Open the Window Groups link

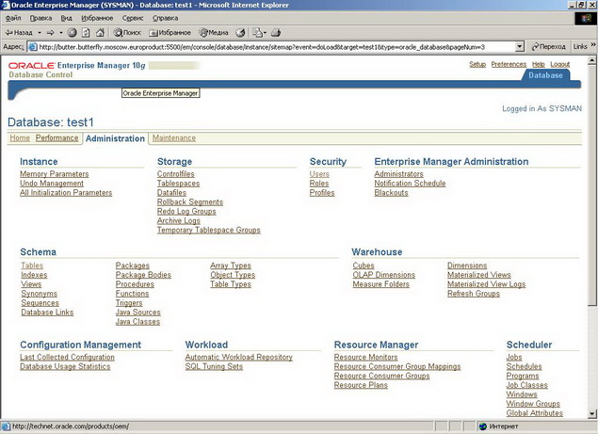[x=533, y=404]
